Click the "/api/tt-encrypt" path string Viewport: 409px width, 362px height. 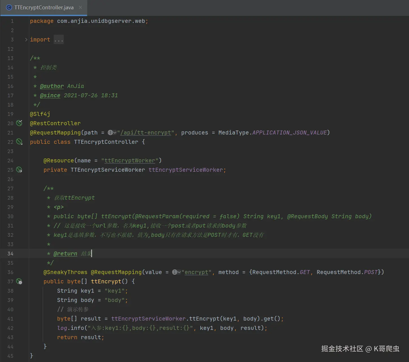point(146,133)
